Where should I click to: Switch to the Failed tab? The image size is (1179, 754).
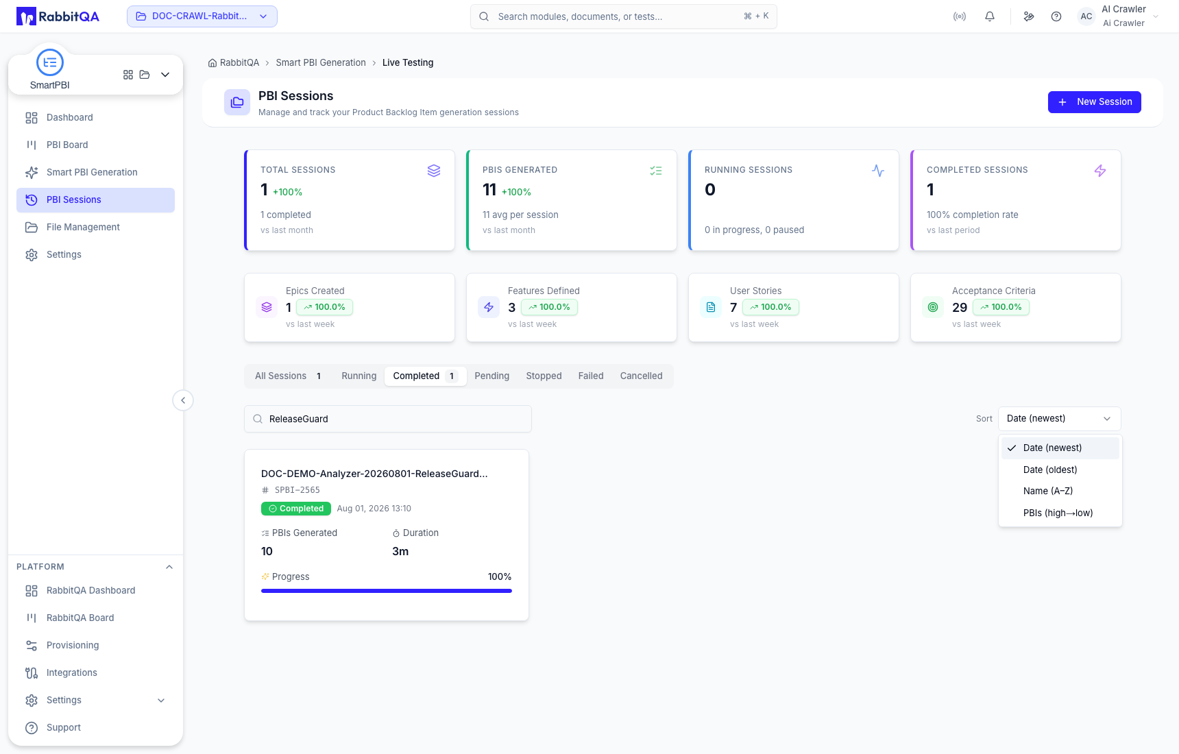(x=591, y=376)
